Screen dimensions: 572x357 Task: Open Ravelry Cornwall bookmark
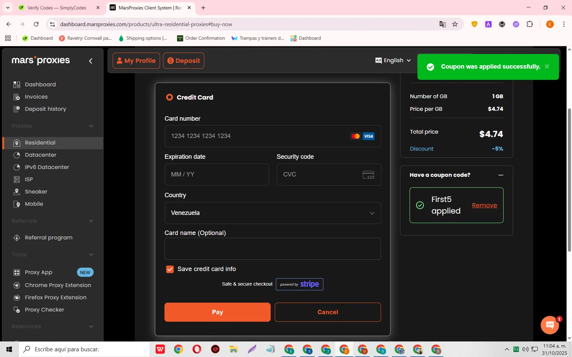[85, 38]
